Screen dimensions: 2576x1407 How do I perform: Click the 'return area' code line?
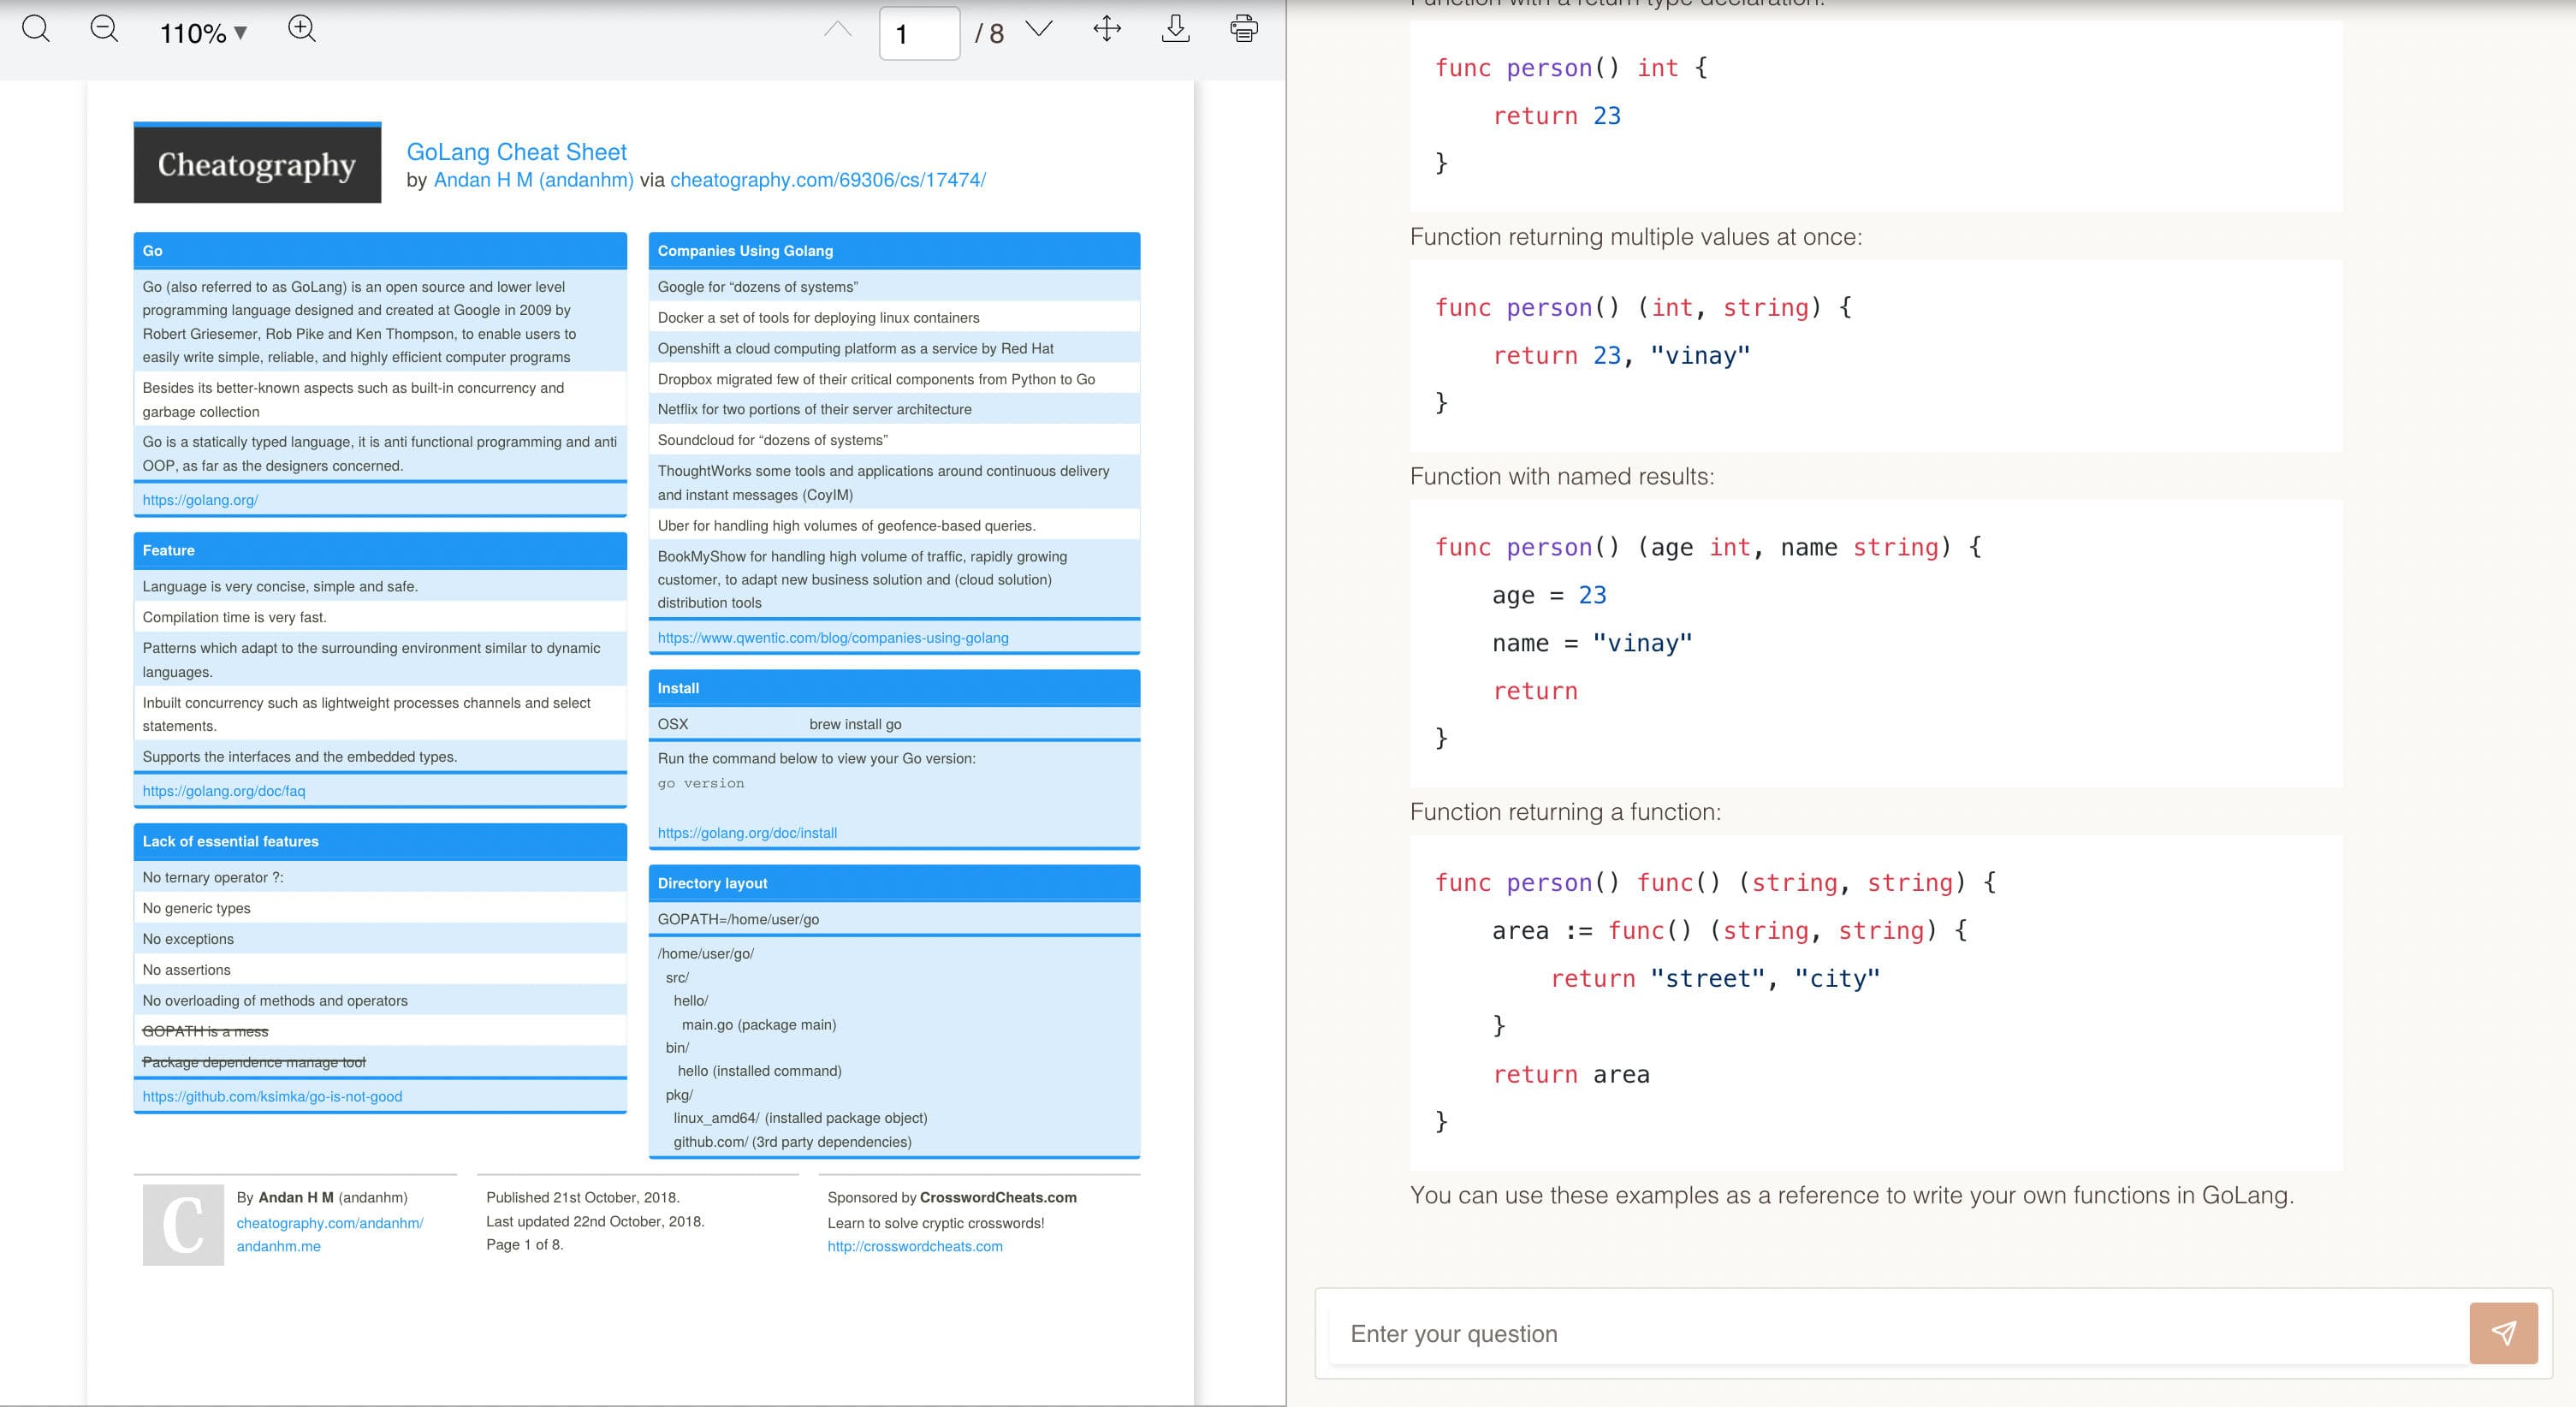click(1571, 1074)
